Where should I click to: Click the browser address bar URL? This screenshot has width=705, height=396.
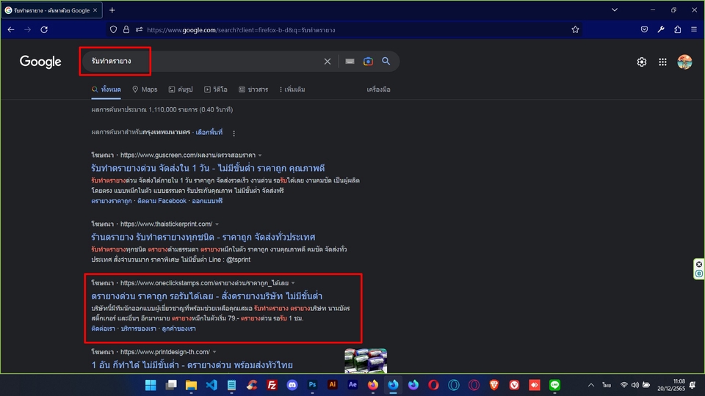point(241,30)
